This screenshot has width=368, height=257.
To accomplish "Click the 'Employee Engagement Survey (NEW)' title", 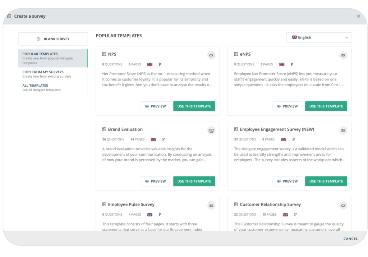I will tap(277, 129).
